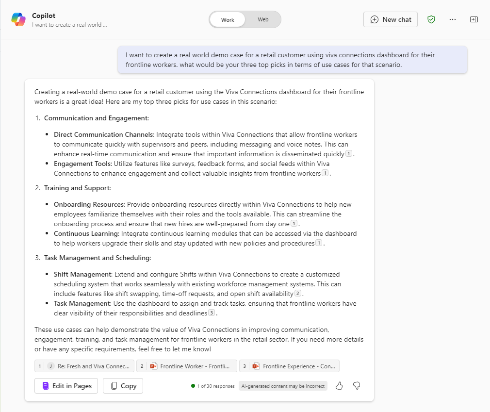The width and height of the screenshot is (490, 412).
Task: Click the 'Task Management and Scheduling:' heading
Action: 98,258
